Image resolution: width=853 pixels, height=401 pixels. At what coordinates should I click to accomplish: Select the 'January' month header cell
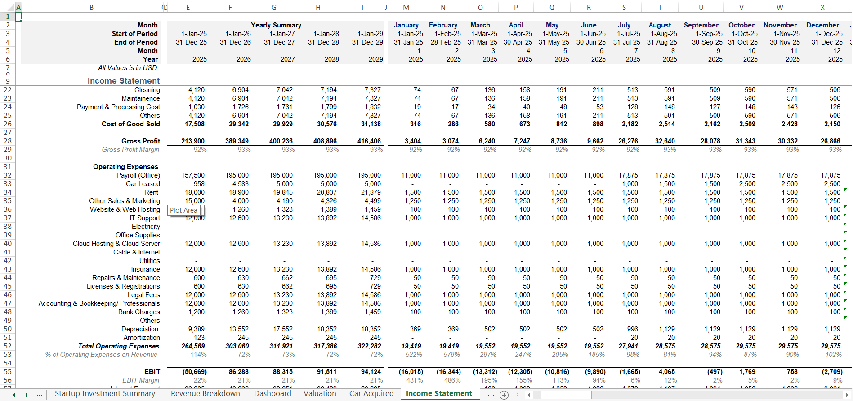[406, 25]
